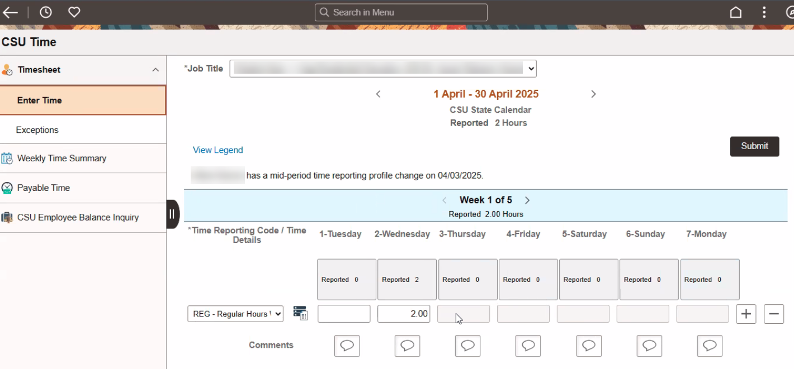Open the REG - Regular Hours dropdown
The height and width of the screenshot is (369, 794).
pyautogui.click(x=235, y=314)
